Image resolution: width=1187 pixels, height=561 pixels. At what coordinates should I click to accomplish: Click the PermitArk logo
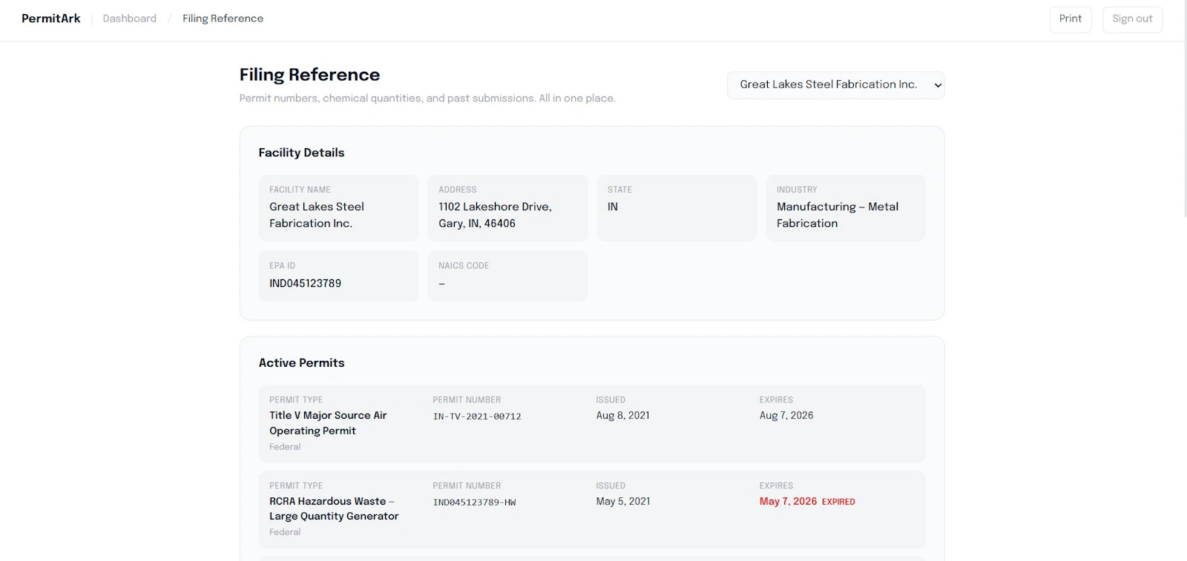pyautogui.click(x=50, y=19)
